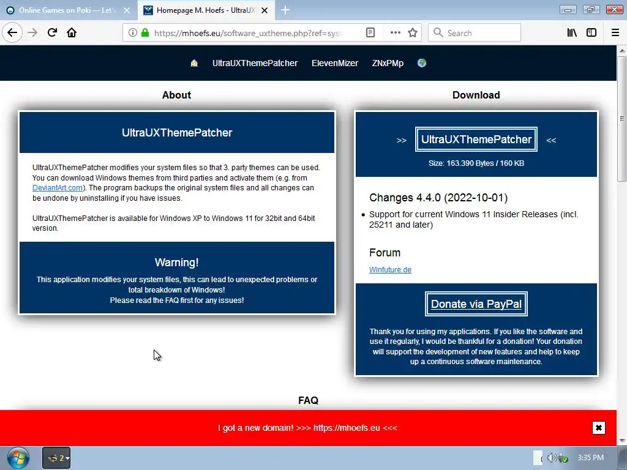This screenshot has width=627, height=470.
Task: Click the volume speaker tray icon
Action: point(552,458)
